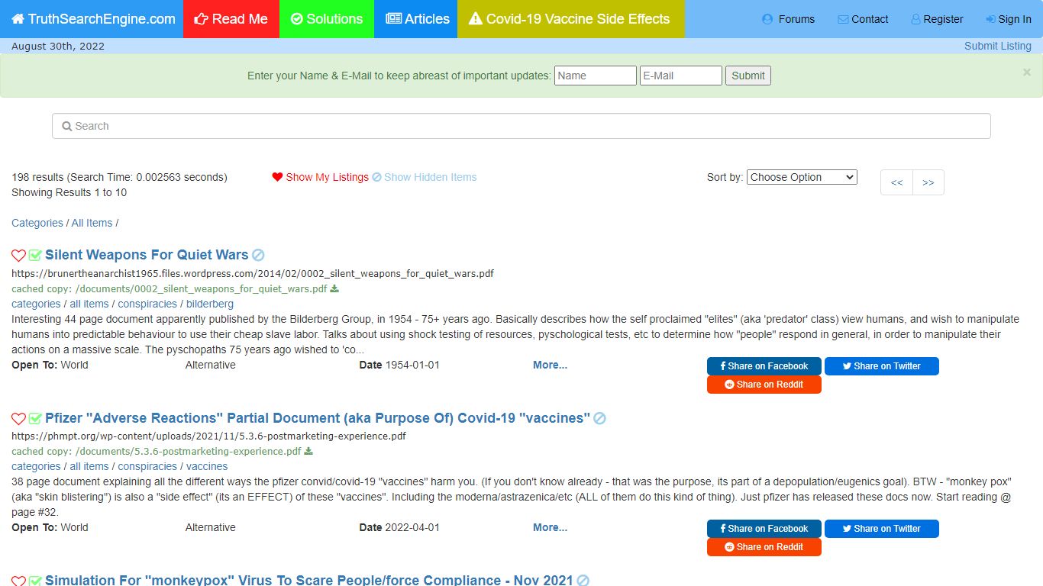Image resolution: width=1043 pixels, height=586 pixels.
Task: Click All Items breadcrumb link
Action: click(92, 223)
